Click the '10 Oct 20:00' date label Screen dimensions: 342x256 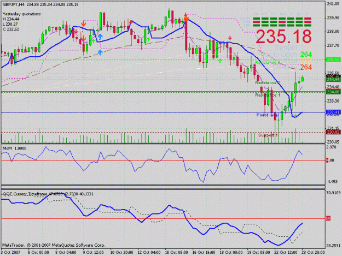(121, 252)
